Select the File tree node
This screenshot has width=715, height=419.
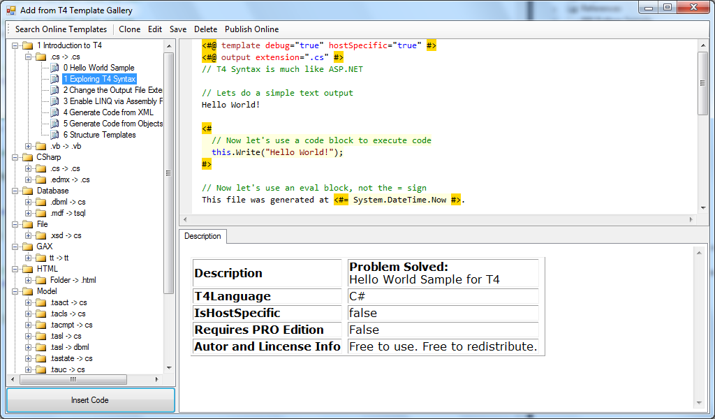pyautogui.click(x=42, y=224)
